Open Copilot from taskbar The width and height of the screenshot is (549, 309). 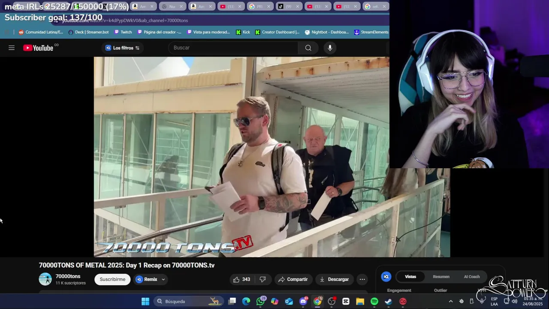tap(274, 301)
